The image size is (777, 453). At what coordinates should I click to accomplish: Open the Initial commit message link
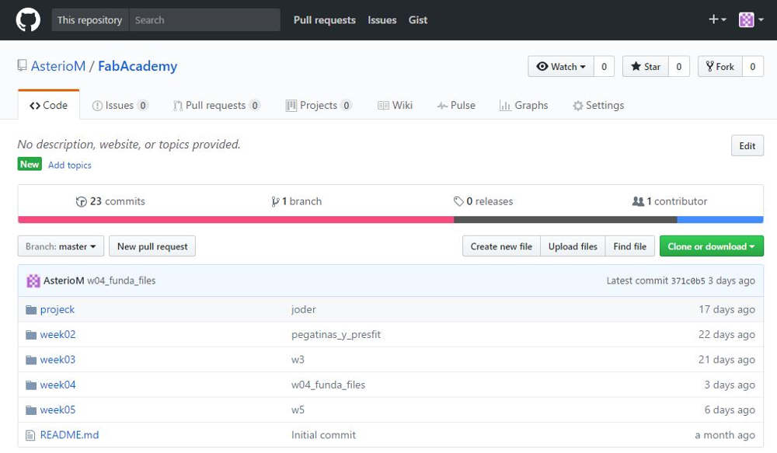click(x=323, y=434)
